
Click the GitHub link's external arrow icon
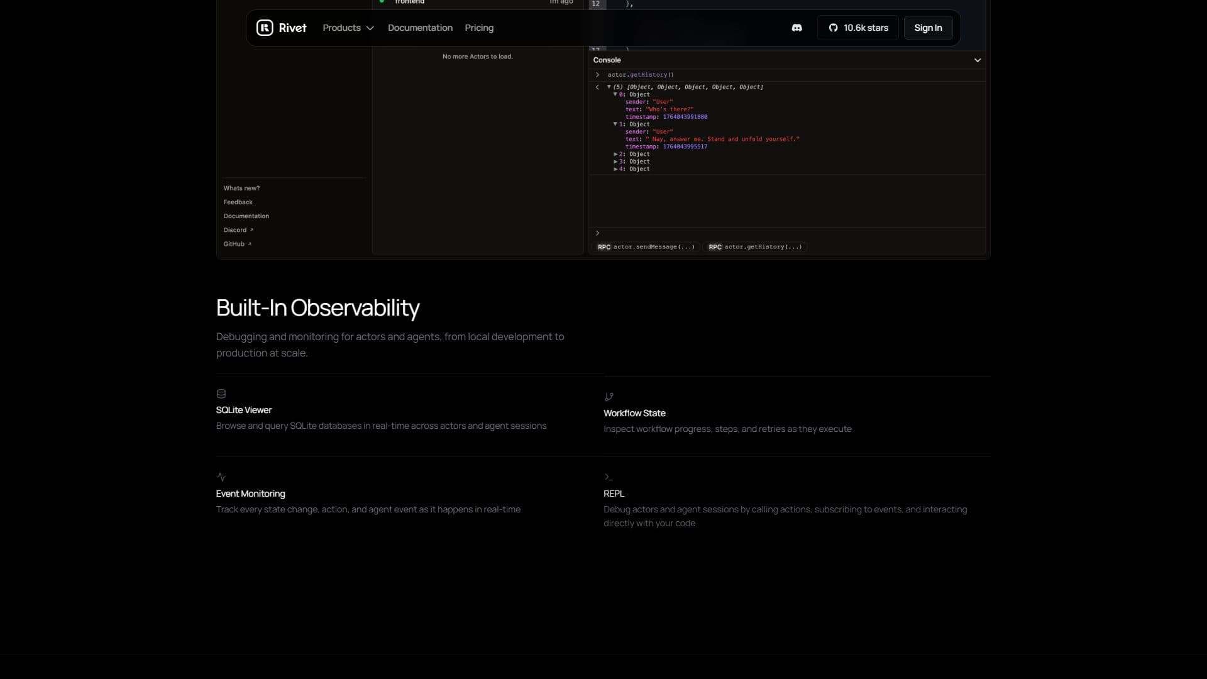click(250, 244)
